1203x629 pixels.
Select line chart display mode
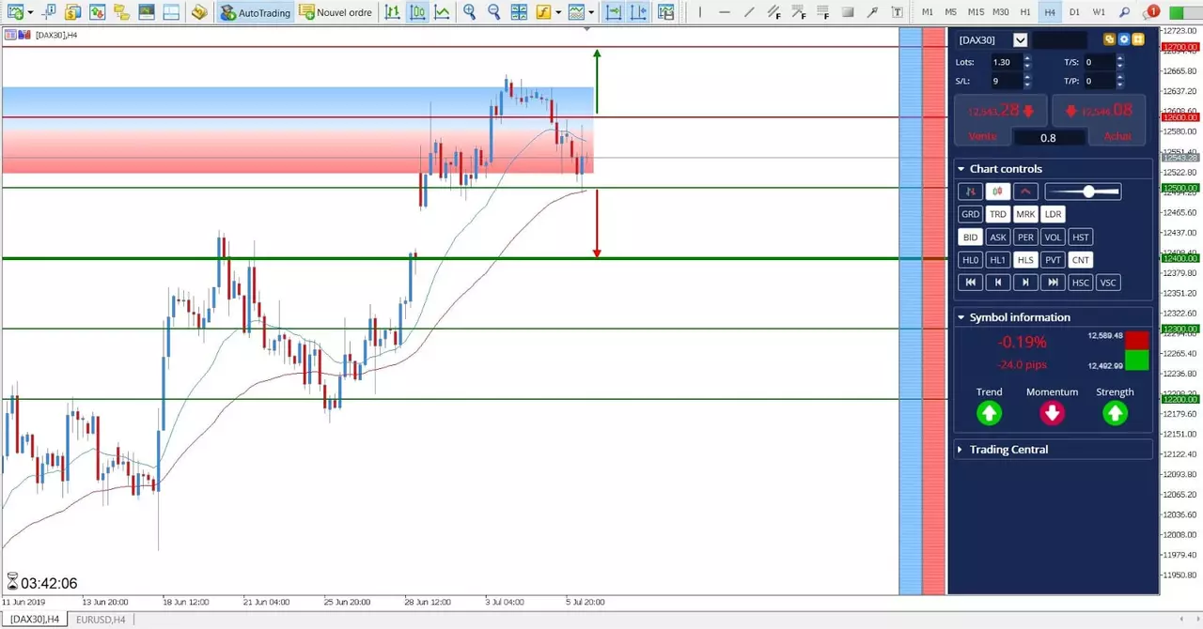[x=442, y=12]
